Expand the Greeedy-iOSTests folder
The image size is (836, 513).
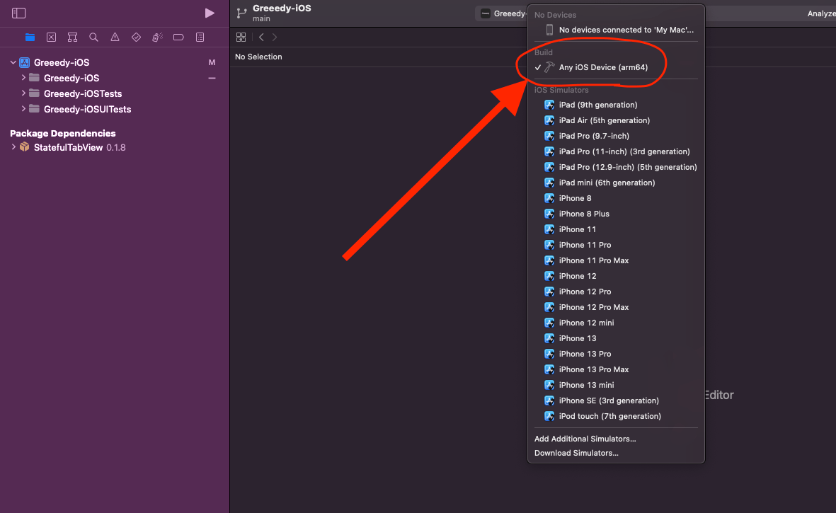[x=23, y=93]
